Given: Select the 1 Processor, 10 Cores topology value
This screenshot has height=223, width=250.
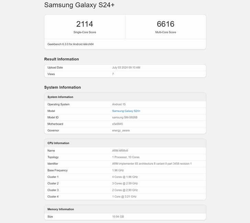Looking at the screenshot, I should pyautogui.click(x=126, y=157).
